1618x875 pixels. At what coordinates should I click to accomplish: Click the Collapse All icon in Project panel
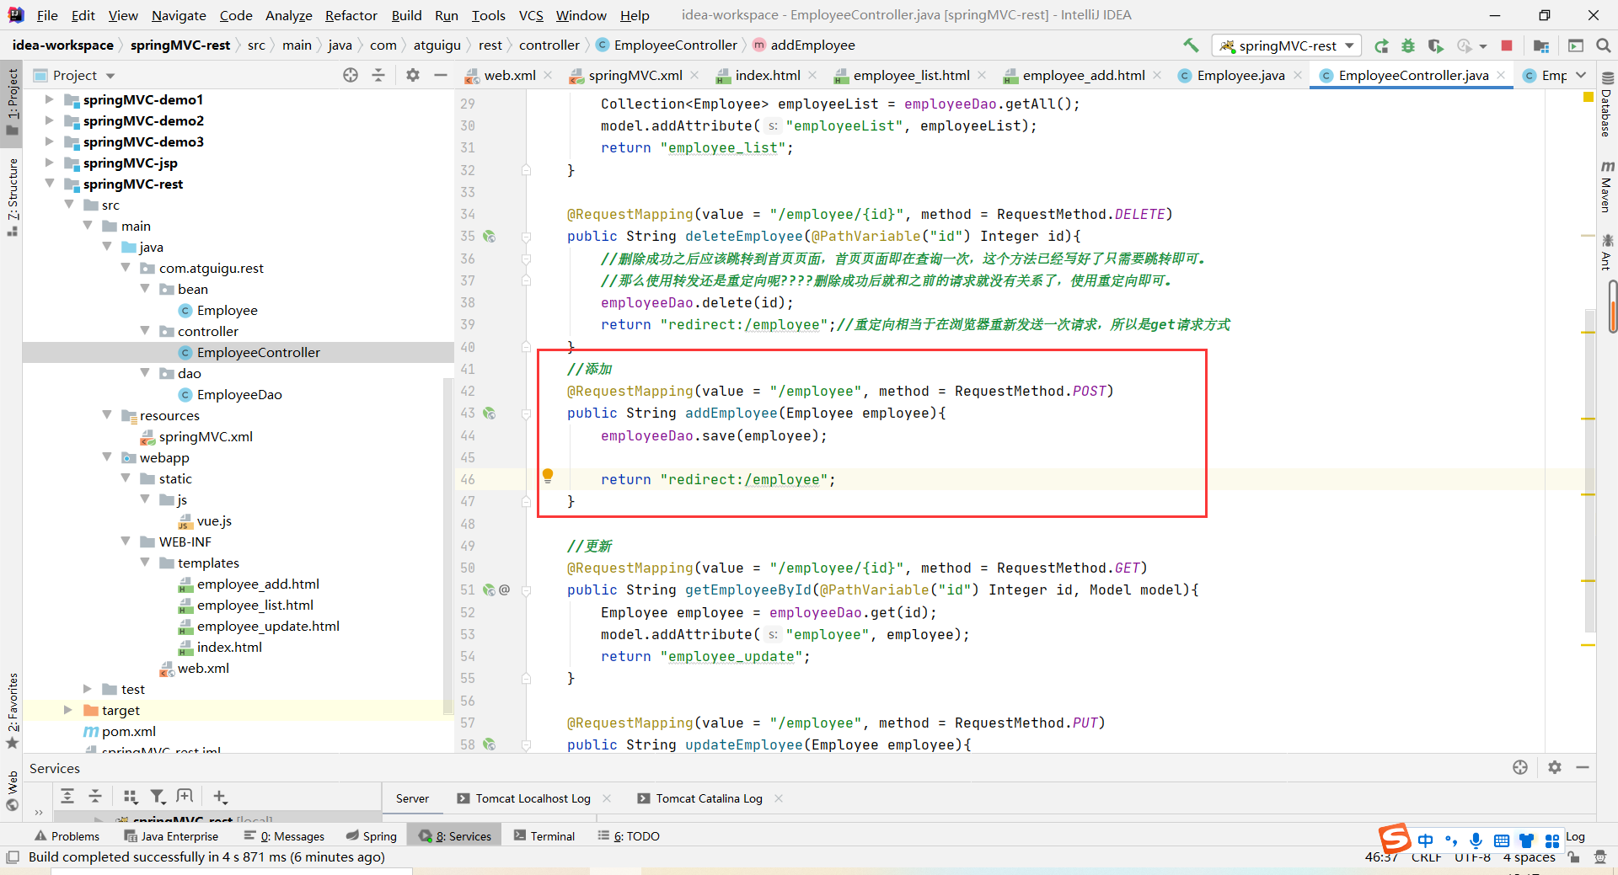[378, 75]
